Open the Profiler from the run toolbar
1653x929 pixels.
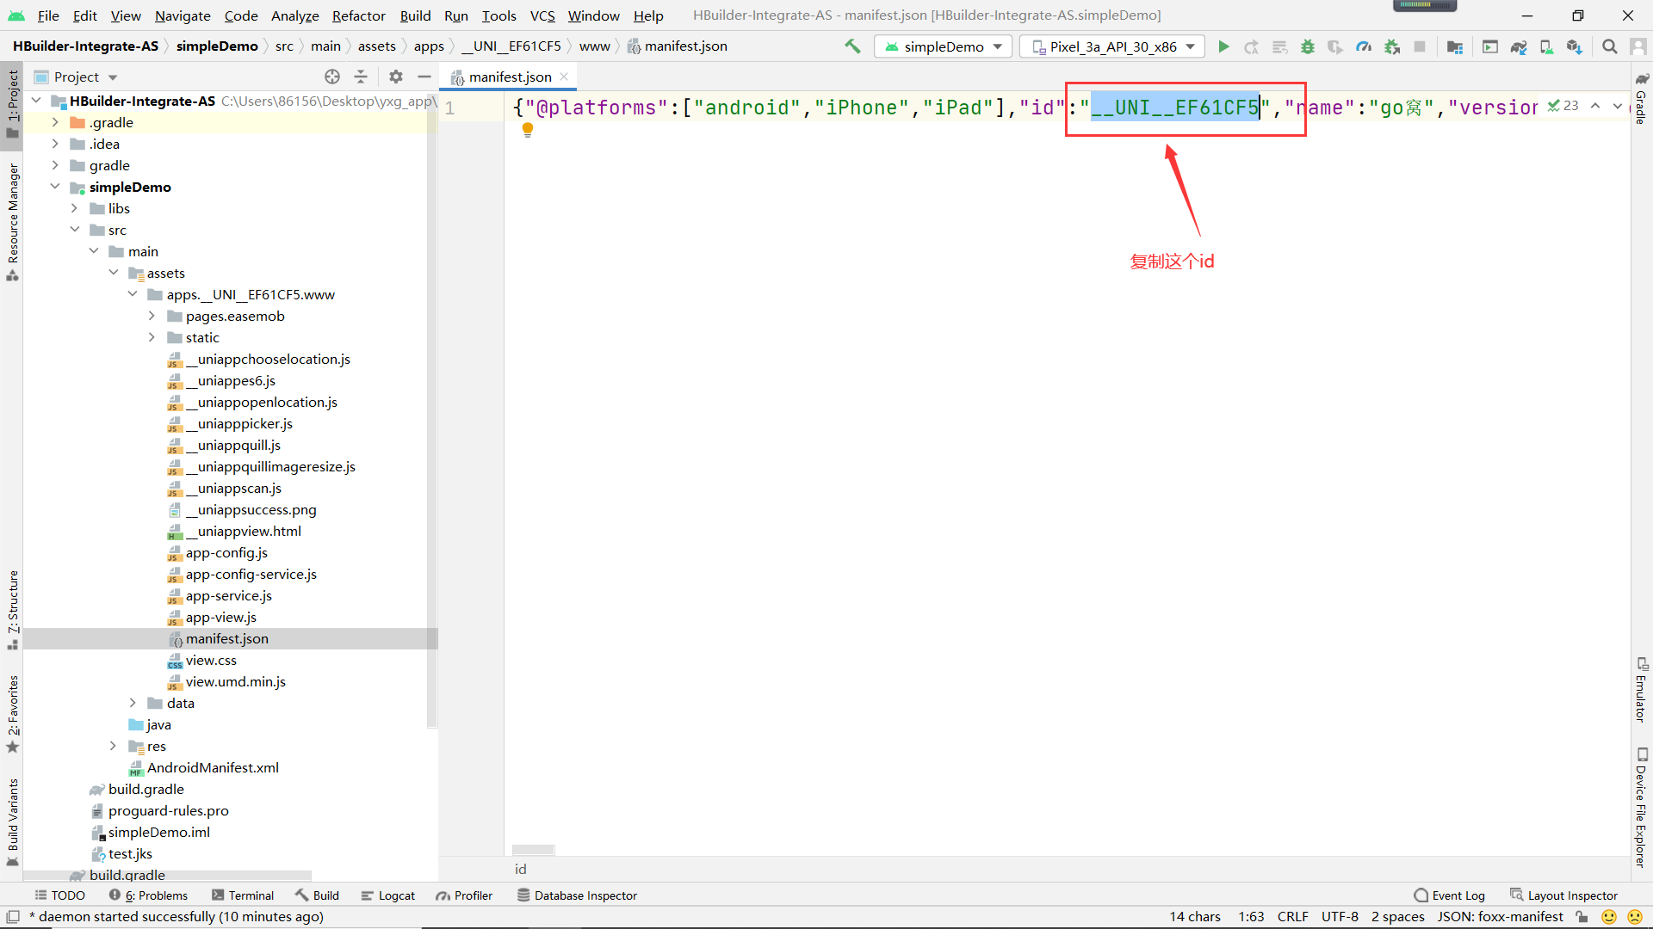pyautogui.click(x=1364, y=46)
